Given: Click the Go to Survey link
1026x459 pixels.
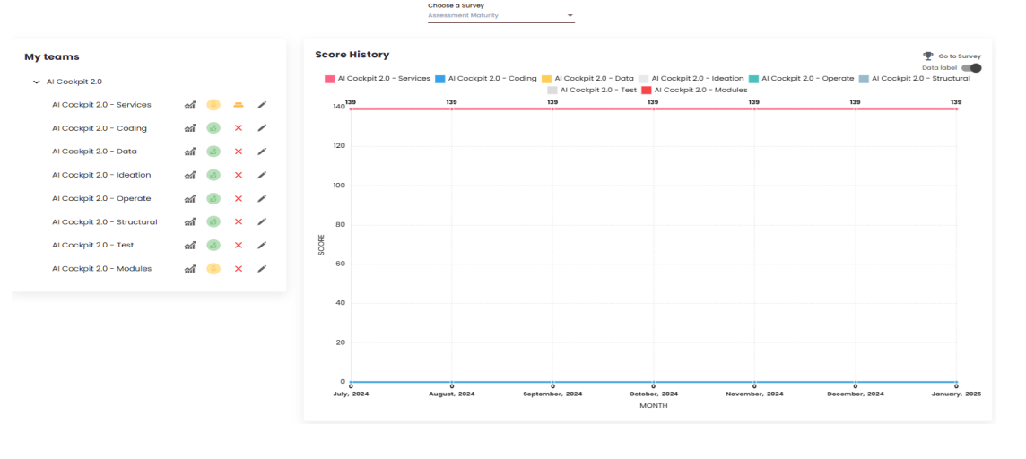Looking at the screenshot, I should 952,56.
